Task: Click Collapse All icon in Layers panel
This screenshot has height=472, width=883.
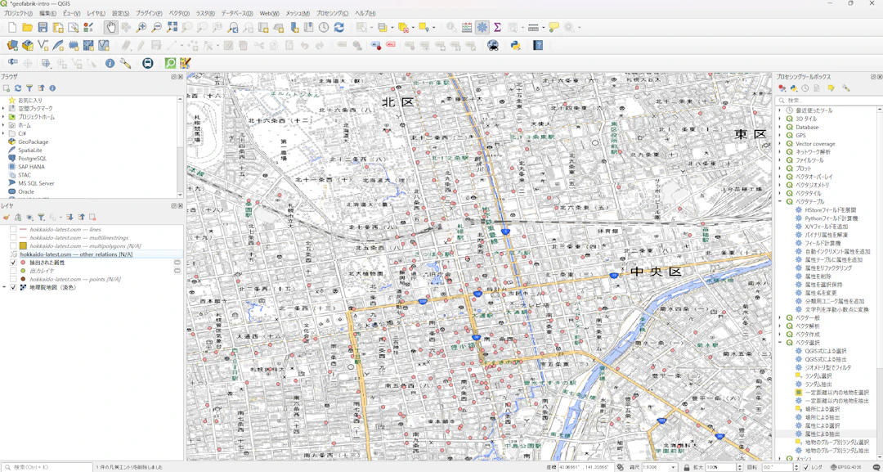Action: click(x=81, y=217)
